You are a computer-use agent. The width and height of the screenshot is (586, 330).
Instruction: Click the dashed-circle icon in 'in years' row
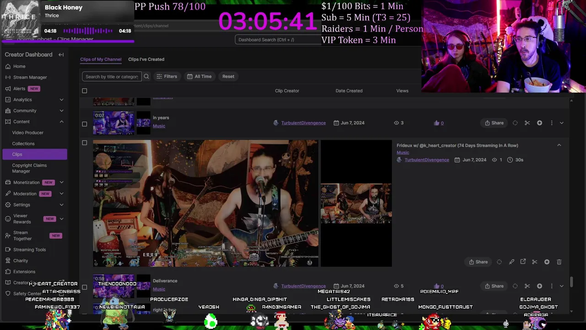point(515,123)
